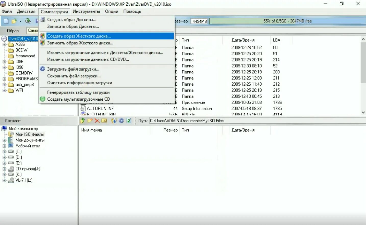Expand the I386 folder node
The width and height of the screenshot is (366, 225).
click(4, 62)
